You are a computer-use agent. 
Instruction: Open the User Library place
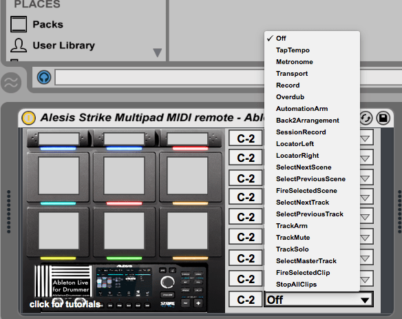click(52, 45)
